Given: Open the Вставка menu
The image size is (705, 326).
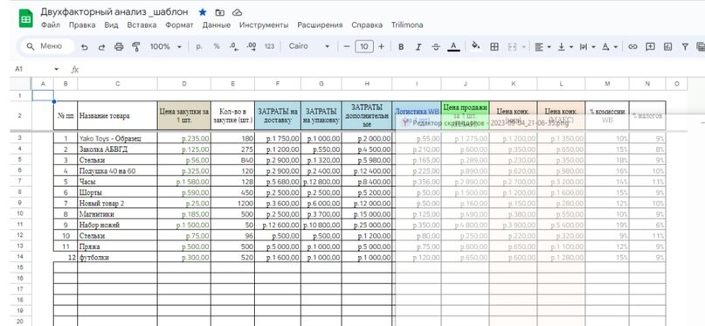Looking at the screenshot, I should (142, 25).
